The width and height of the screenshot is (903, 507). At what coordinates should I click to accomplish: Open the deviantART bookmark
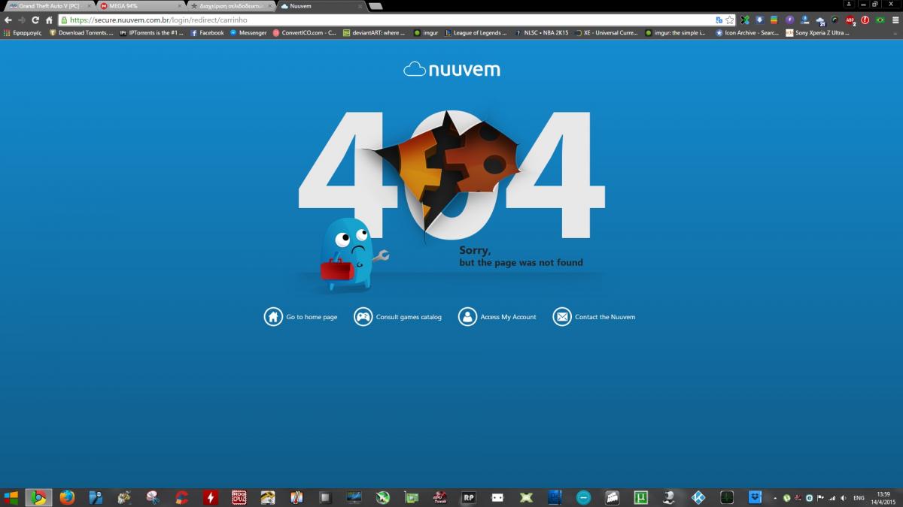[374, 33]
